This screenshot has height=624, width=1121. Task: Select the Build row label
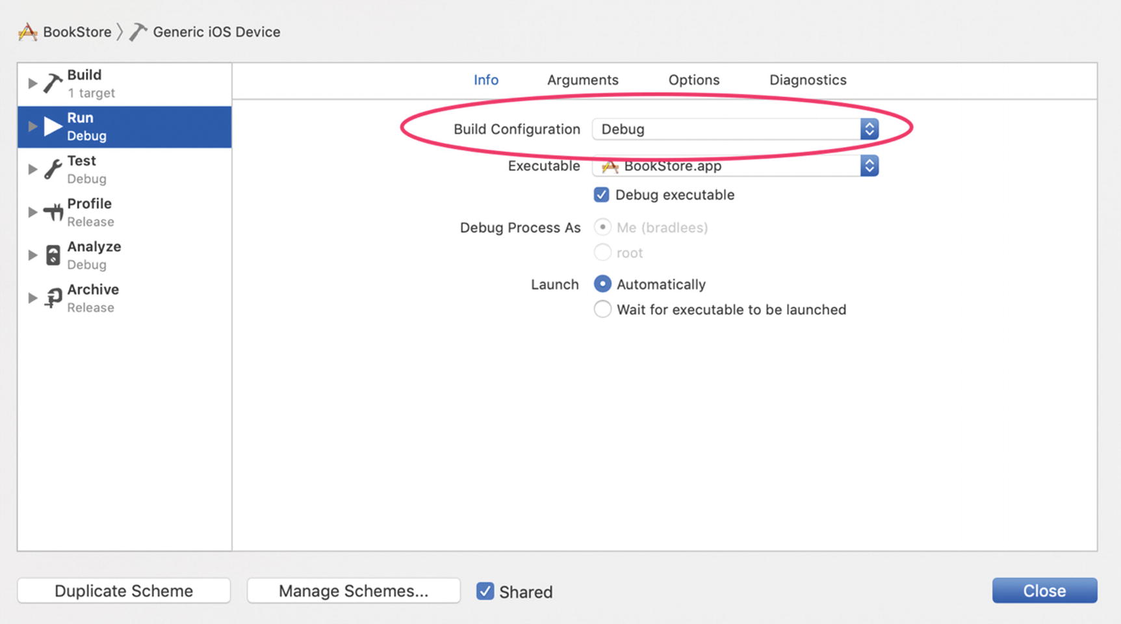tap(84, 75)
